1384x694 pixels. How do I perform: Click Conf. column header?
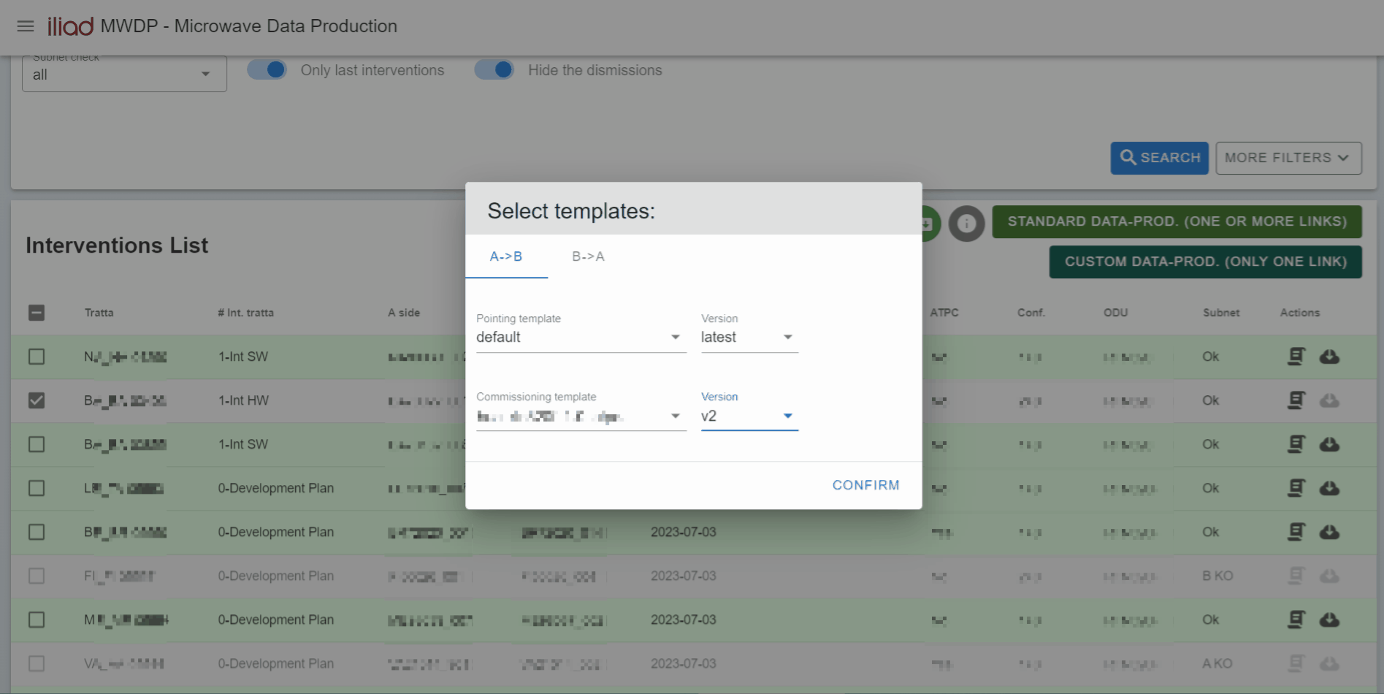1031,313
